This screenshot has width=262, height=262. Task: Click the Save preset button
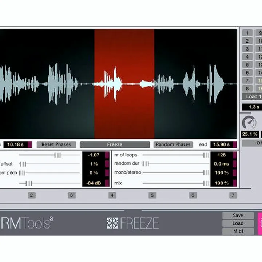click(x=238, y=215)
